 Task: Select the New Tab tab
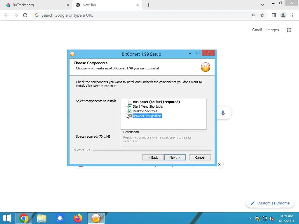pyautogui.click(x=107, y=5)
